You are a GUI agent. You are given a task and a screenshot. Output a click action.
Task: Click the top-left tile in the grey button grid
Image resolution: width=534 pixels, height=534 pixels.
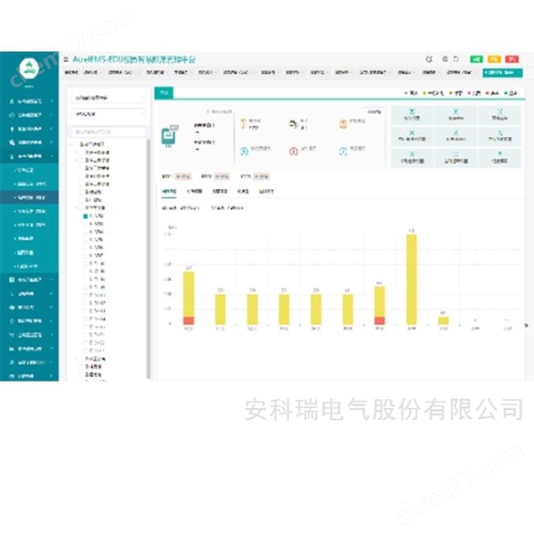tap(412, 115)
